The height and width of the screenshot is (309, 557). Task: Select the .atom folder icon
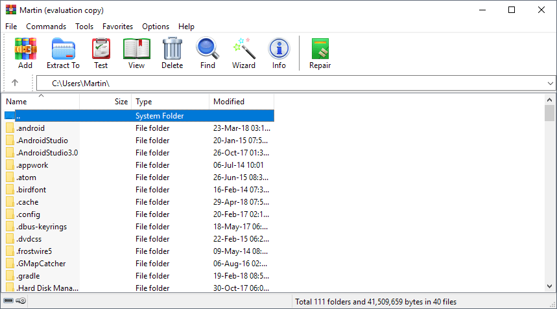[10, 177]
